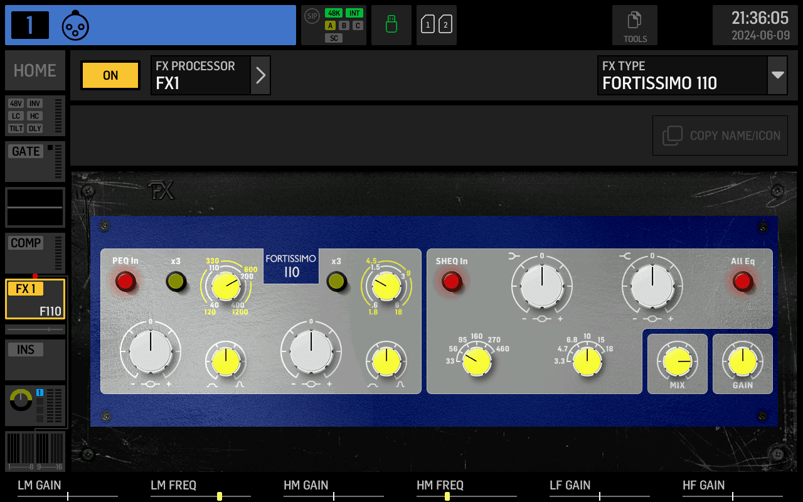
Task: Click the green USB storage icon
Action: click(x=391, y=25)
